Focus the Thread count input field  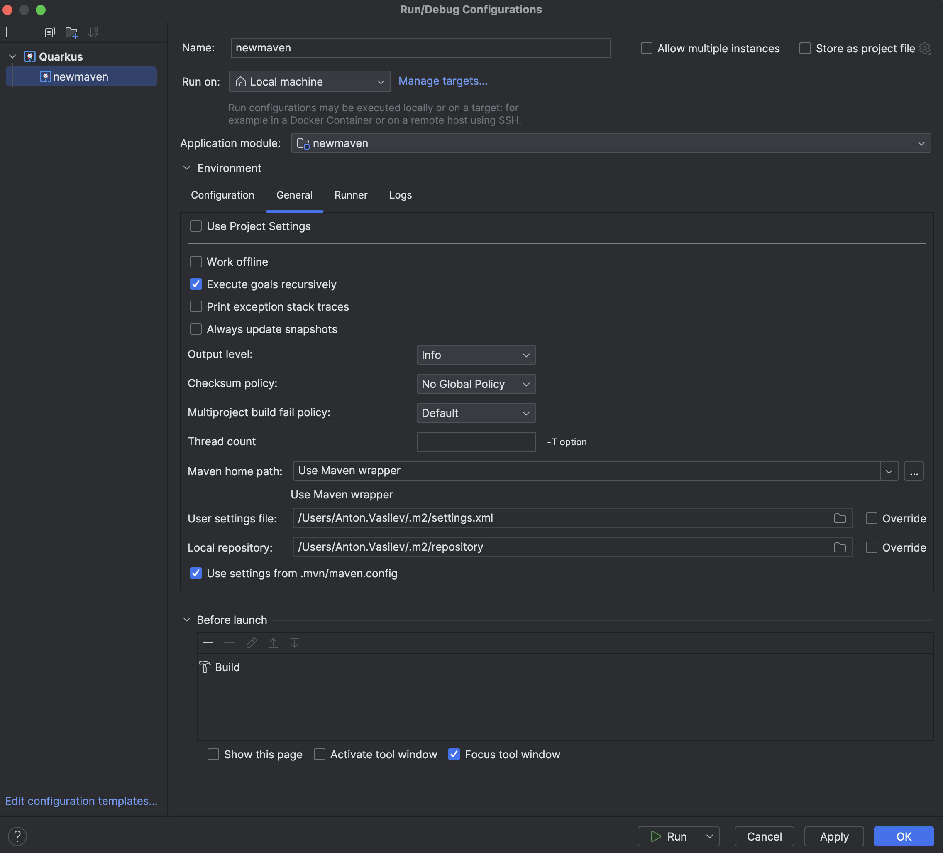coord(476,442)
